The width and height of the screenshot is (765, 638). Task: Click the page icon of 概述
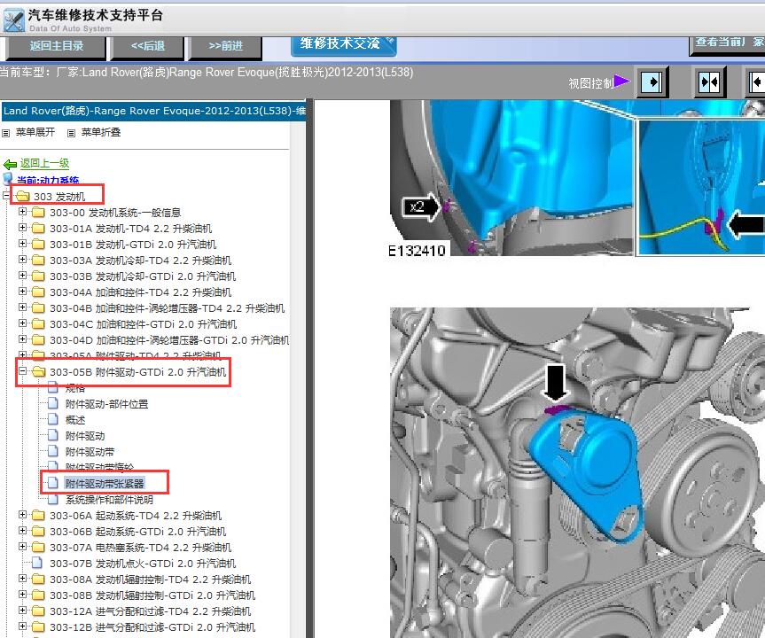[x=53, y=419]
